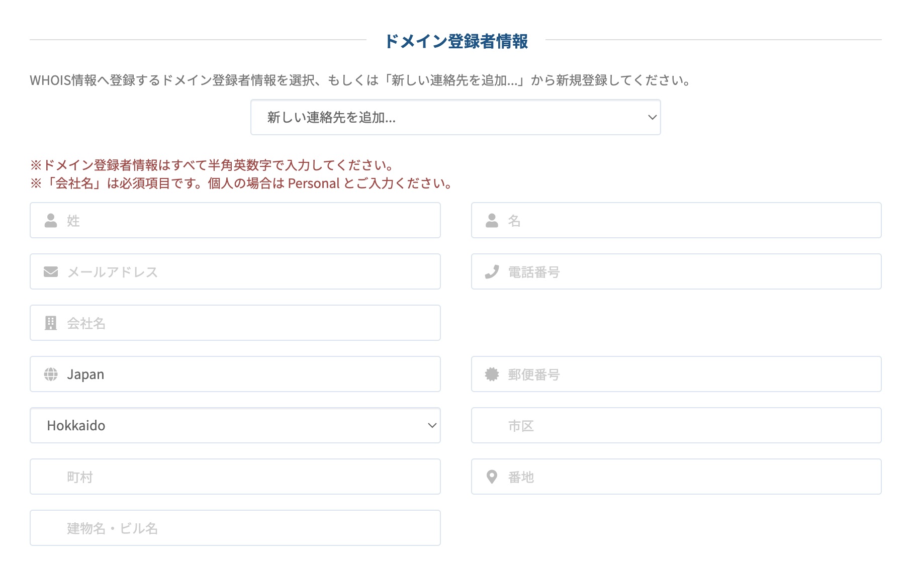Select the 番地 street address input
Image resolution: width=919 pixels, height=563 pixels.
click(x=676, y=477)
